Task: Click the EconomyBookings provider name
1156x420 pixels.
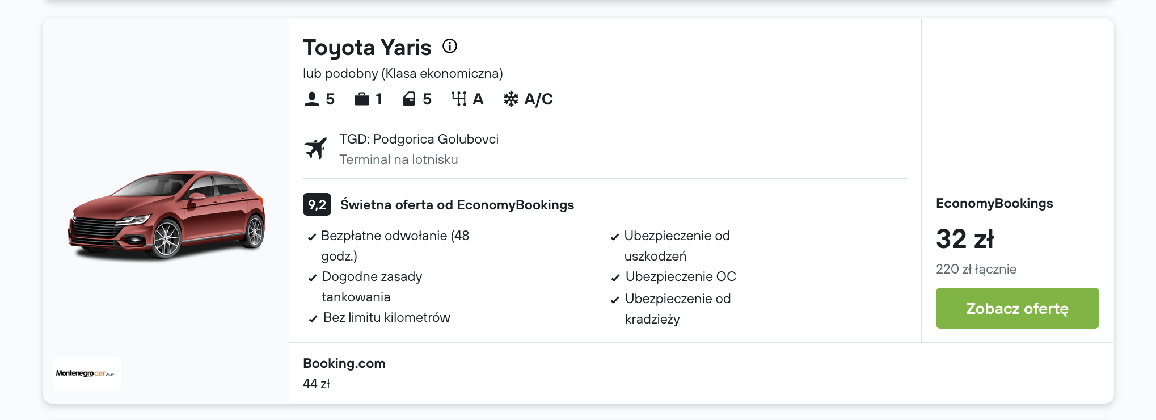Action: coord(994,203)
